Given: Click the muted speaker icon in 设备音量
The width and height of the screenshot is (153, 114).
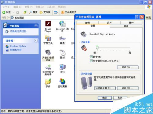Looking at the screenshot, I should [84, 48].
